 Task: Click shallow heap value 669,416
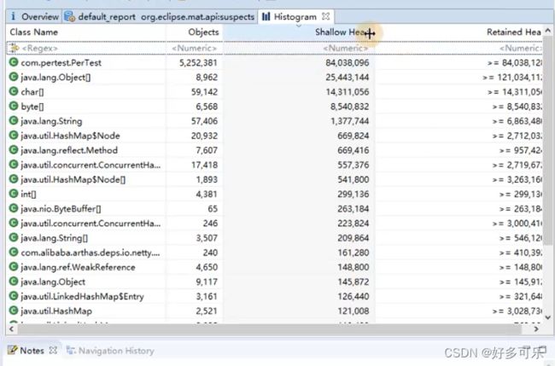tap(353, 150)
